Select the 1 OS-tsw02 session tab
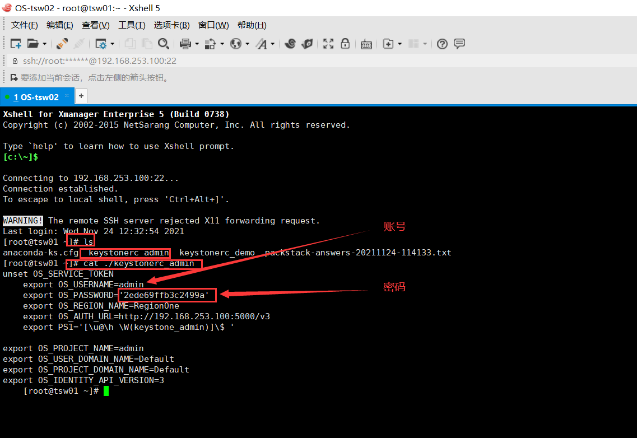 click(36, 97)
